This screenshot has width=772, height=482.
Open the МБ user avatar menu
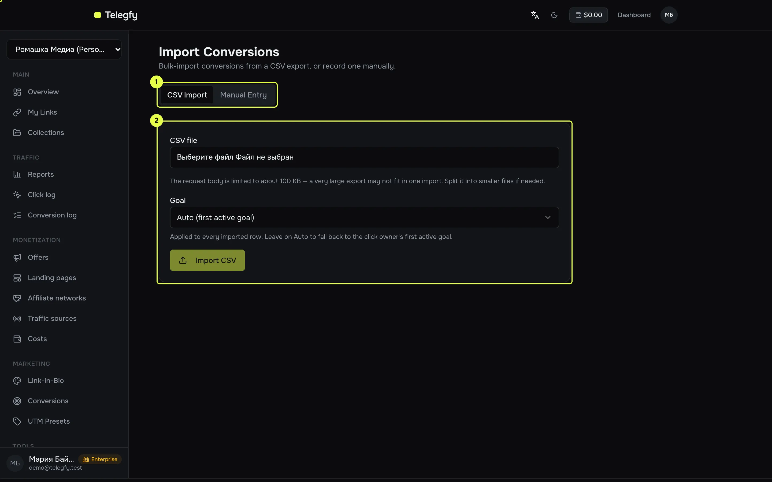click(669, 15)
